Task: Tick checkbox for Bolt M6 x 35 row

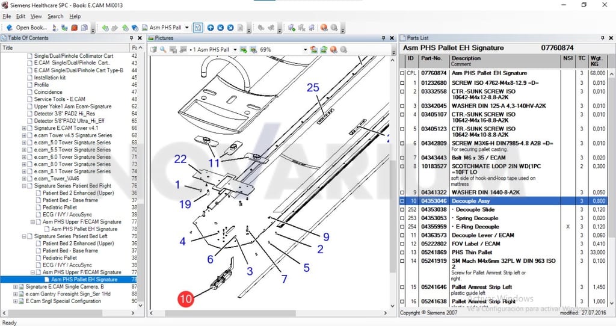Action: [402, 158]
